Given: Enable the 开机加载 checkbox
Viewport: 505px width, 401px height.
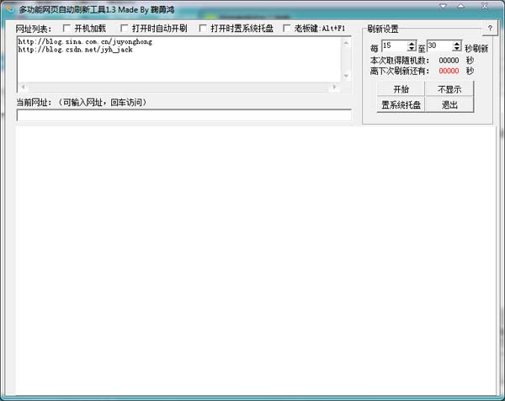Looking at the screenshot, I should pyautogui.click(x=66, y=29).
